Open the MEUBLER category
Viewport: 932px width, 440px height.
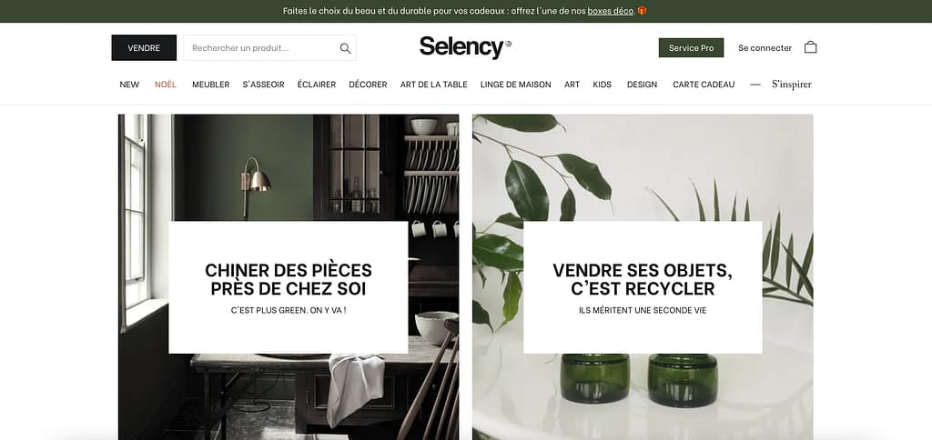tap(210, 85)
